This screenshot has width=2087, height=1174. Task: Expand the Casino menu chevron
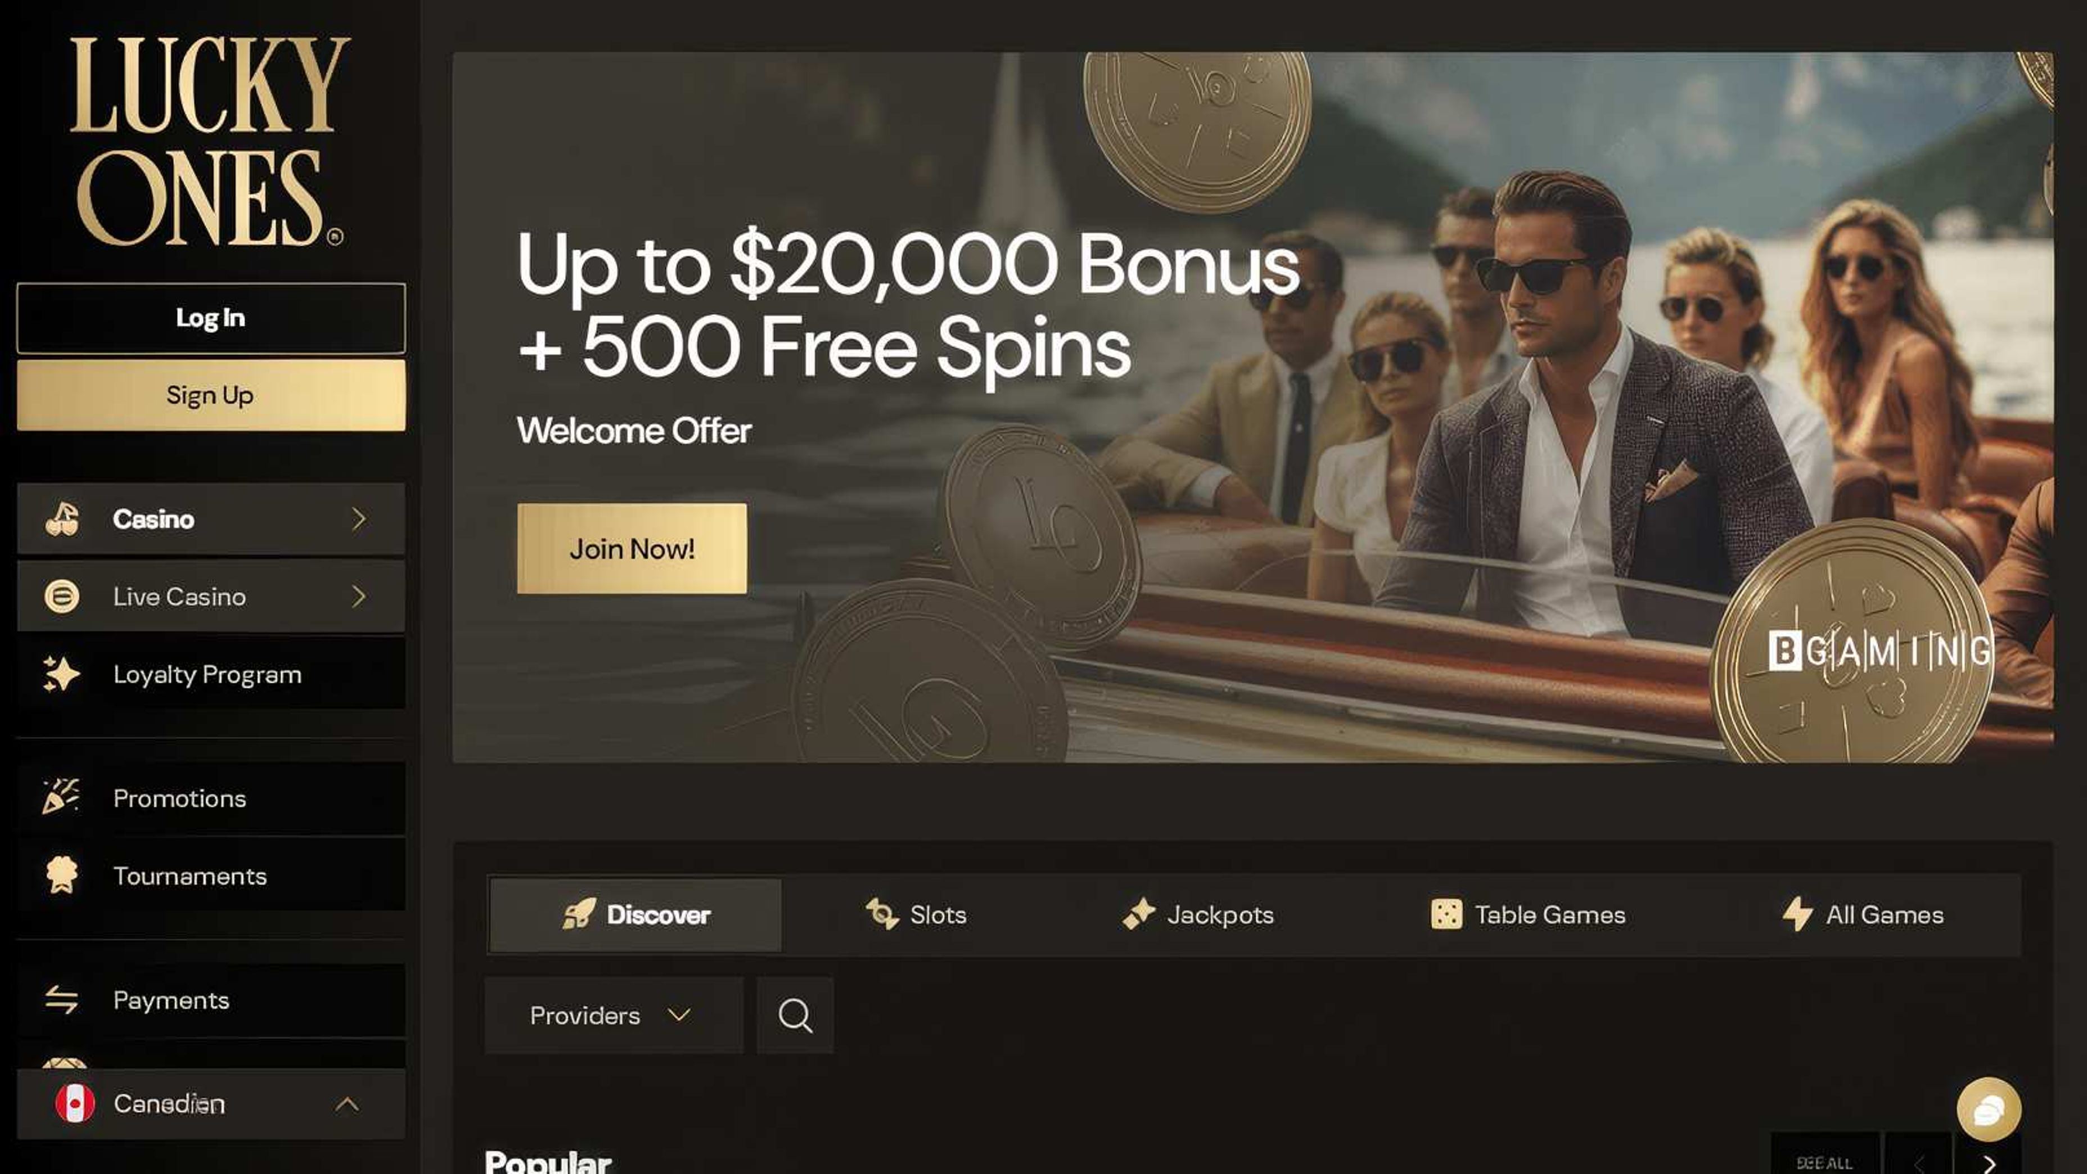[x=359, y=518]
